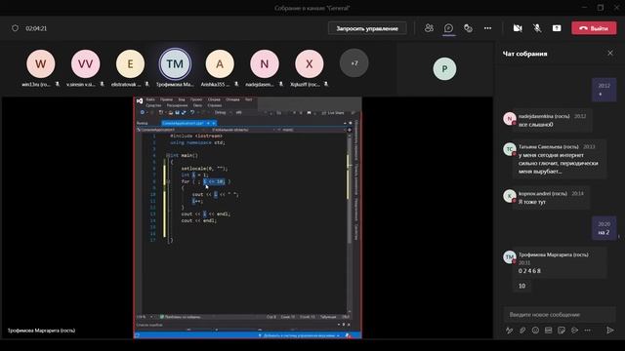Click the message 'все слышно0'

[x=536, y=125]
